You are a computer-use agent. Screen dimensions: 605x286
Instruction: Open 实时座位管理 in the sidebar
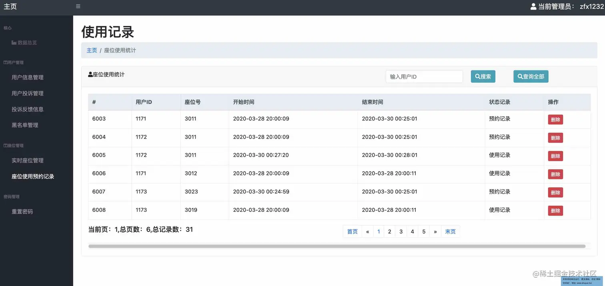coord(28,161)
